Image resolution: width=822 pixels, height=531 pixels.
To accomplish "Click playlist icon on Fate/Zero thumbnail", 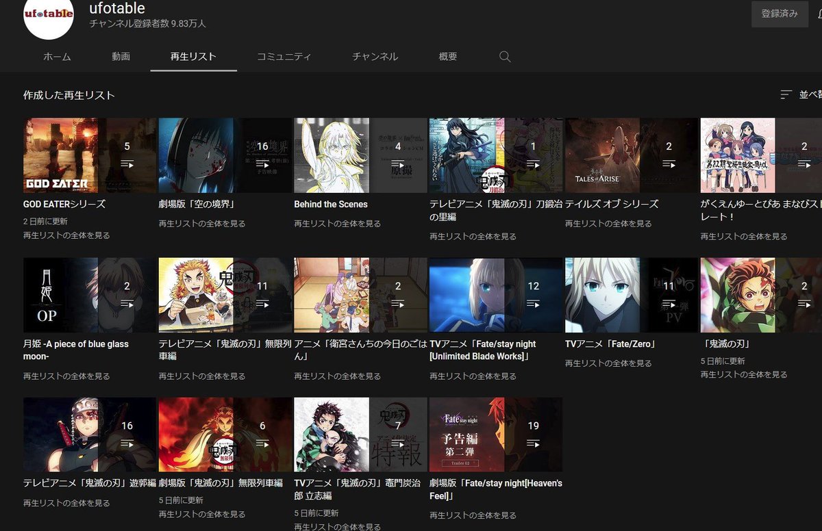I will pos(669,304).
